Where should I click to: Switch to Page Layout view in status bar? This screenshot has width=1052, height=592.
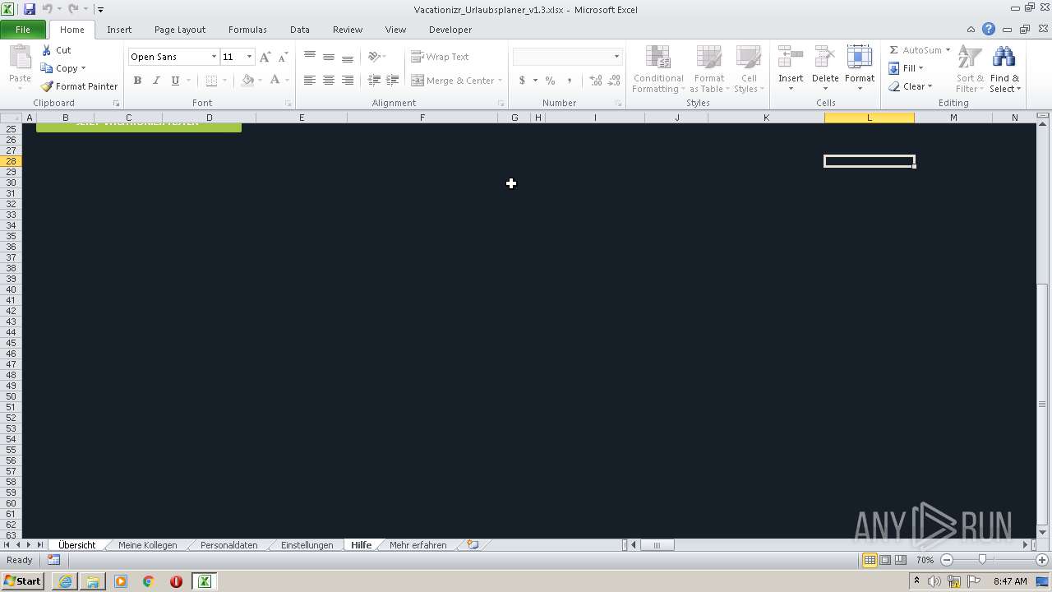point(885,560)
